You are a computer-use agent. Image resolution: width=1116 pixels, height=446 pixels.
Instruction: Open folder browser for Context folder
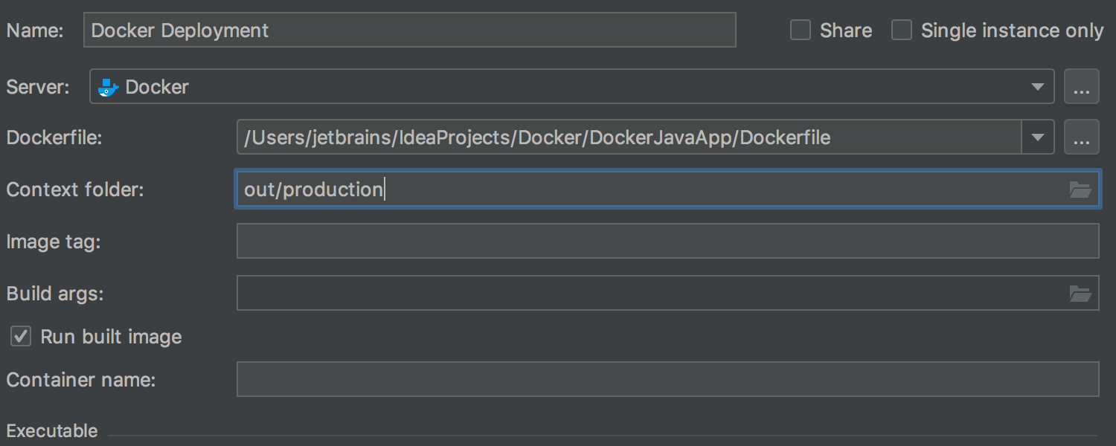[x=1080, y=190]
